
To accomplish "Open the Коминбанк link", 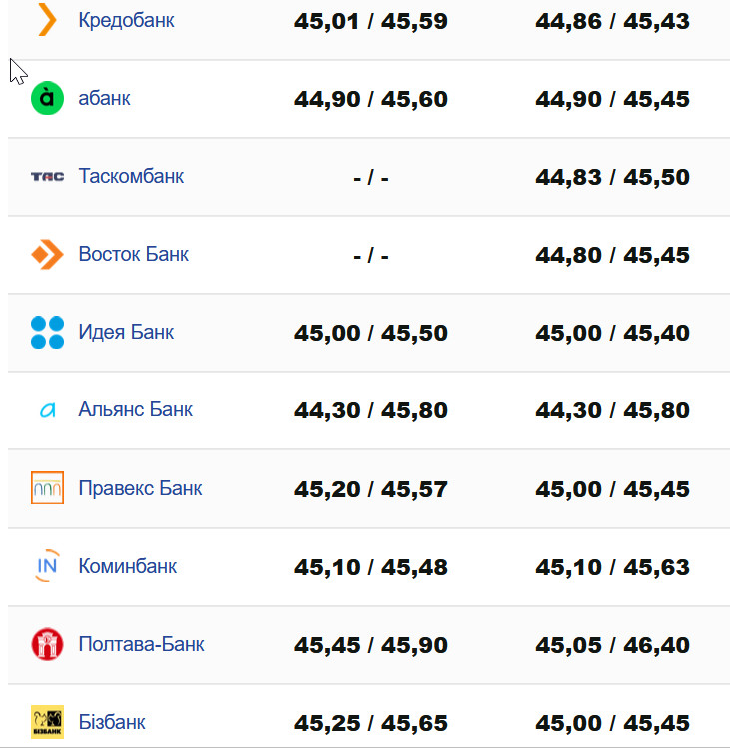I will tap(127, 566).
